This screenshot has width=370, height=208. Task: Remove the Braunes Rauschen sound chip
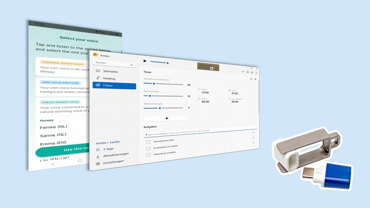pyautogui.click(x=216, y=67)
